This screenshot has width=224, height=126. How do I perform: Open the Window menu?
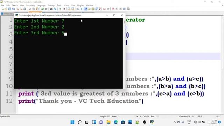(90, 5)
